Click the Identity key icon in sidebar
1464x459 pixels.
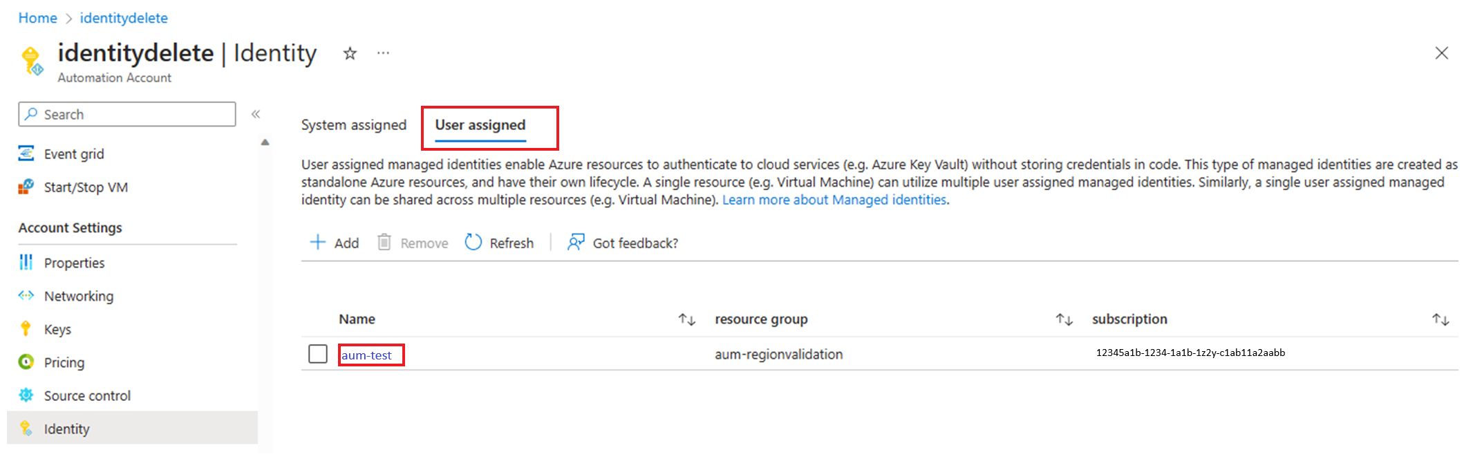[26, 429]
